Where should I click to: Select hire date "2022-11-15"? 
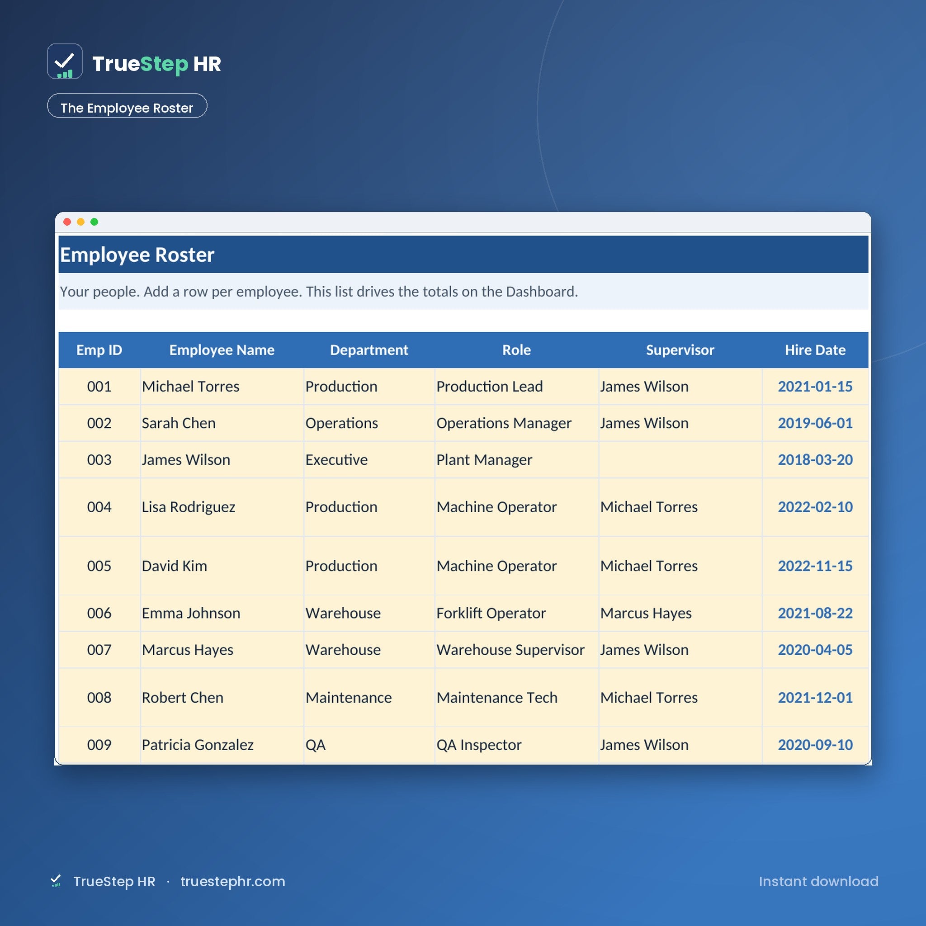(815, 566)
